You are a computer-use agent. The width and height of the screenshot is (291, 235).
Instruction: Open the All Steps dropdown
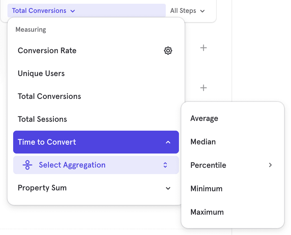pyautogui.click(x=188, y=11)
